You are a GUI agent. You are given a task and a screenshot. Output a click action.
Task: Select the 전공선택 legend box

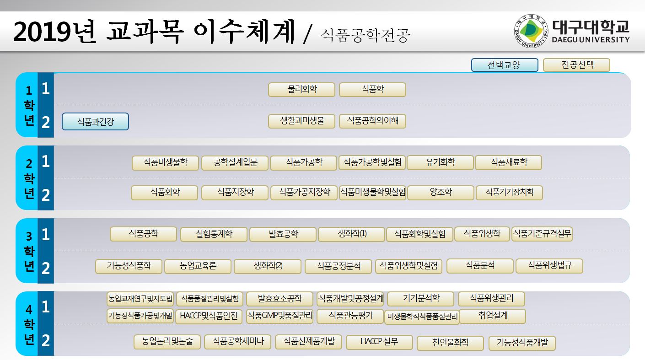coord(576,65)
